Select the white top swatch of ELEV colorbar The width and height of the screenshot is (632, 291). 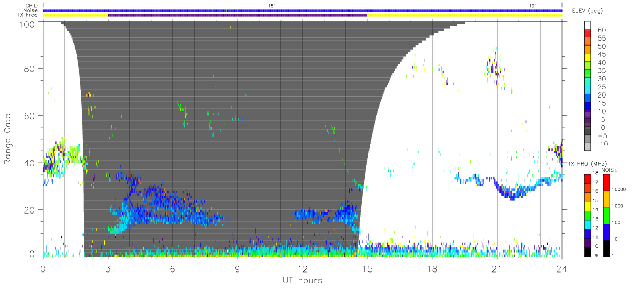(x=588, y=25)
